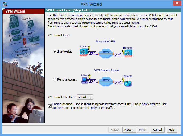Click the Site-to-Site remote firewall icon
This screenshot has width=183, height=136.
pyautogui.click(x=128, y=53)
